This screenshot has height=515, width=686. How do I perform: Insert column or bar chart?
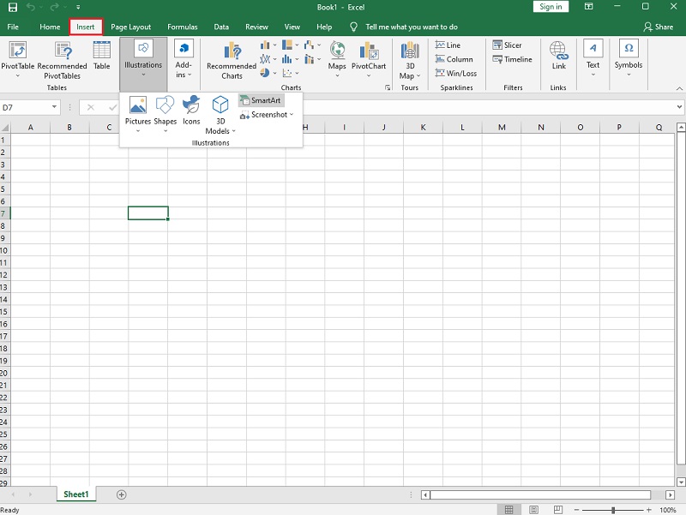268,45
